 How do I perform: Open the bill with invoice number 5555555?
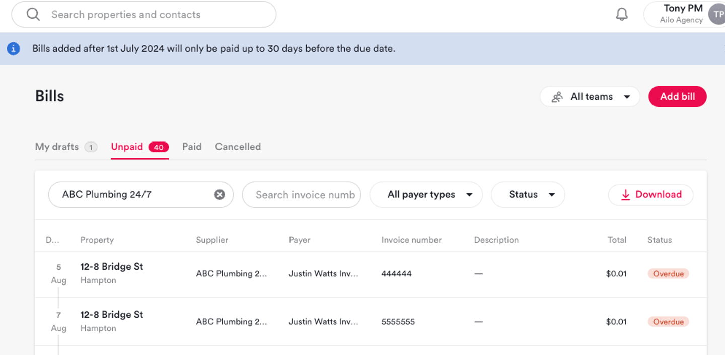pyautogui.click(x=398, y=322)
